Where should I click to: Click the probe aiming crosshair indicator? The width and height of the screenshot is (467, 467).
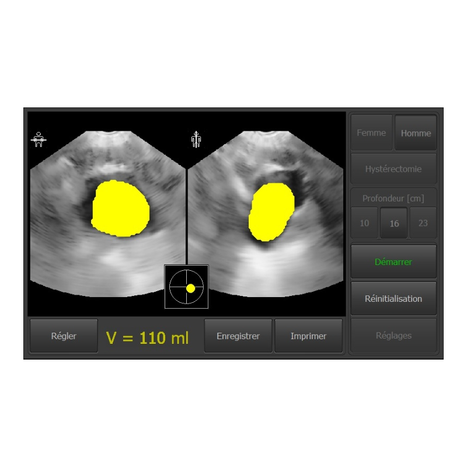(x=186, y=287)
